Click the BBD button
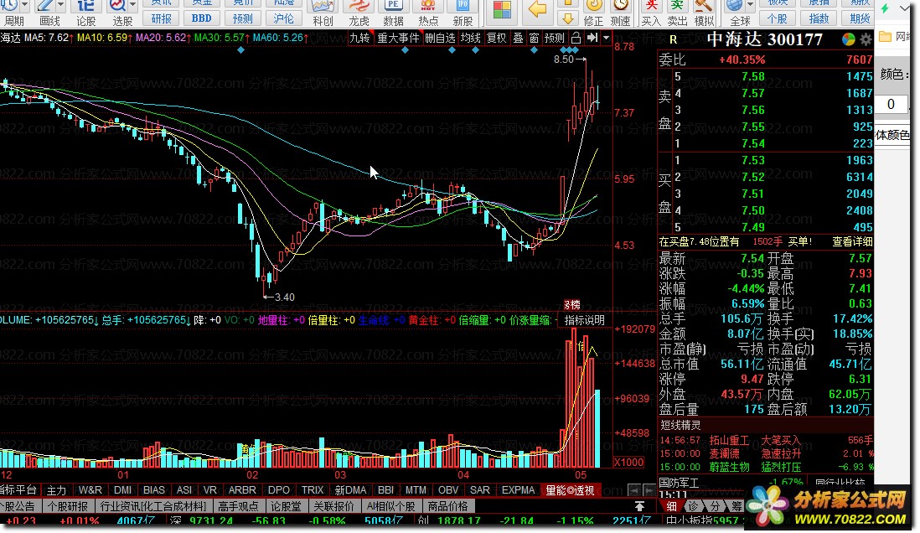Viewport: 920px width, 533px height. [x=202, y=18]
